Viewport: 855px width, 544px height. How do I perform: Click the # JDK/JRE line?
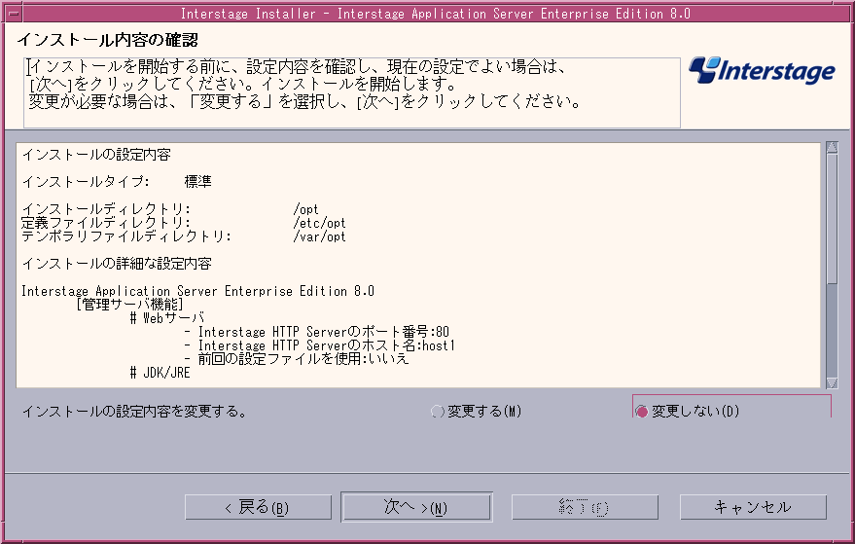(x=160, y=373)
